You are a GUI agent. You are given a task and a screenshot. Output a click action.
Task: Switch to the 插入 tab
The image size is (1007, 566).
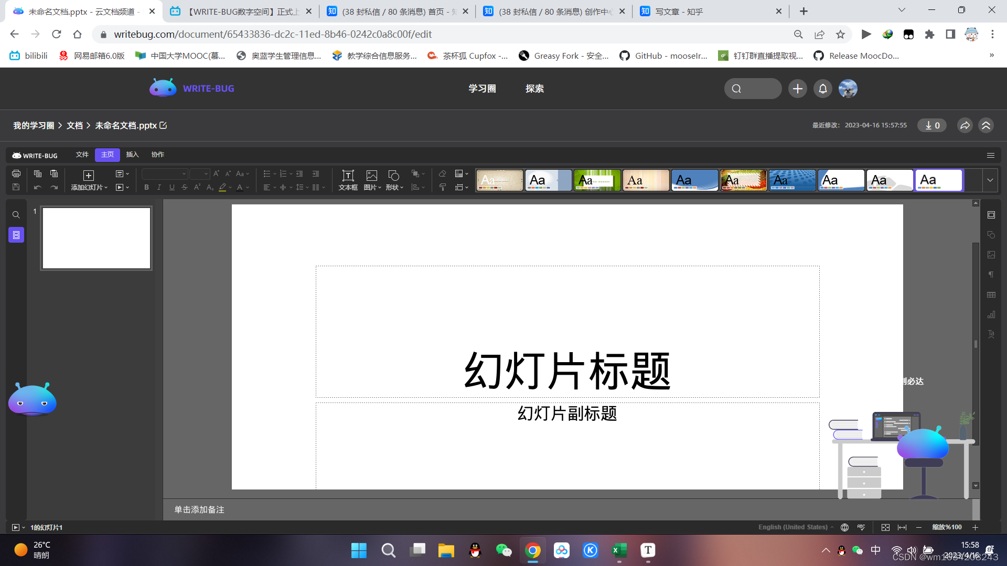(x=132, y=155)
